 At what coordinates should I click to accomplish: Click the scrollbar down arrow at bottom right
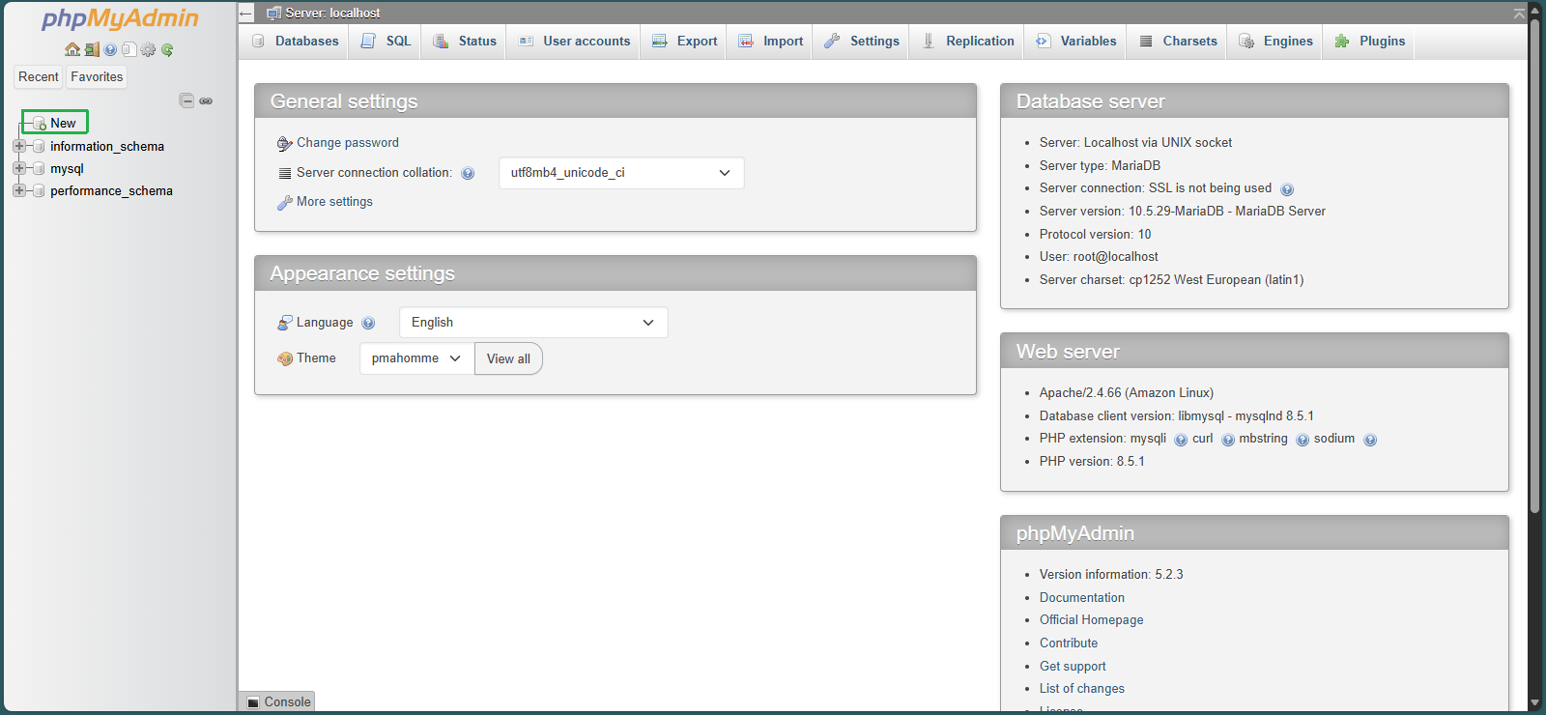point(1535,703)
